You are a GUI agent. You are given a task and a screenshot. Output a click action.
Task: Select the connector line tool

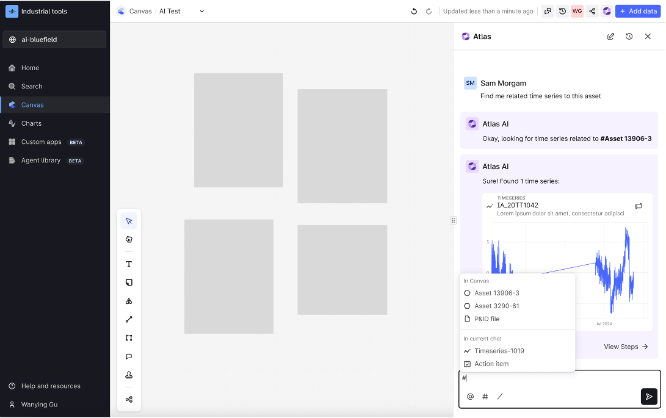pyautogui.click(x=129, y=319)
